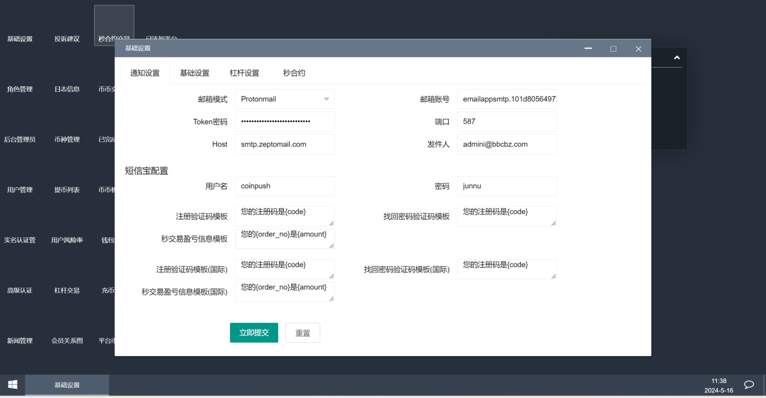Viewport: 766px width, 398px height.
Task: Open the 日志信息 desktop icon
Action: coord(67,89)
